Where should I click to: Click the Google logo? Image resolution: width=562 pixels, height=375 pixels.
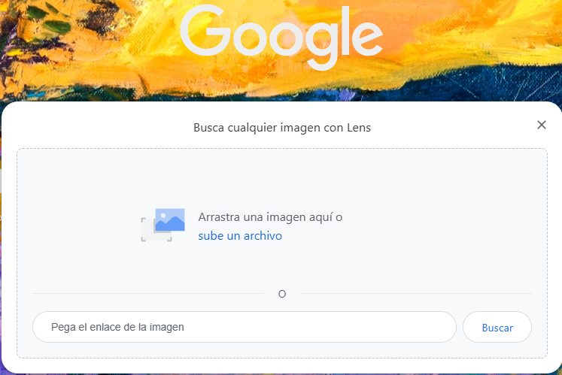[281, 37]
